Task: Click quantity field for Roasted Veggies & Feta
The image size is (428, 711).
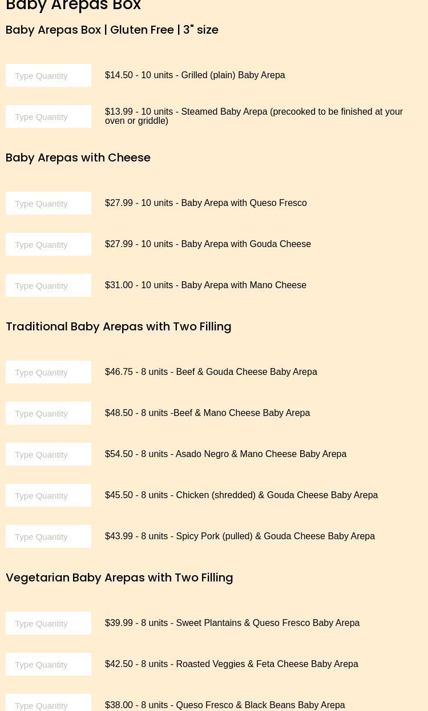Action: [49, 664]
